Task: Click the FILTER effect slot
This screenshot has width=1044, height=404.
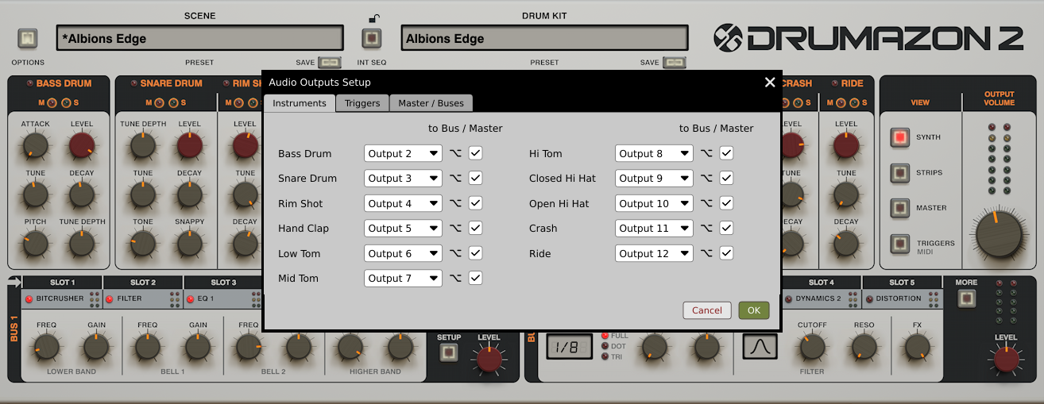Action: point(143,299)
